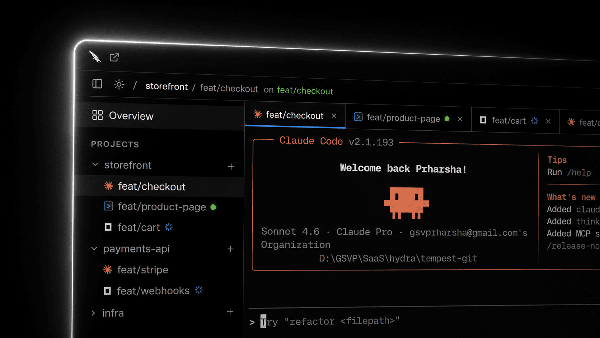Click the terminal icon on feat/product-page tab
600x338 pixels.
click(358, 117)
